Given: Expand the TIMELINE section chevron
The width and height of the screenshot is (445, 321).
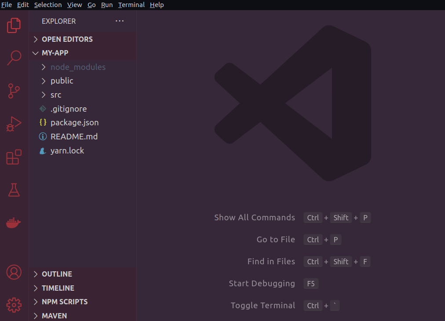Looking at the screenshot, I should pos(36,288).
